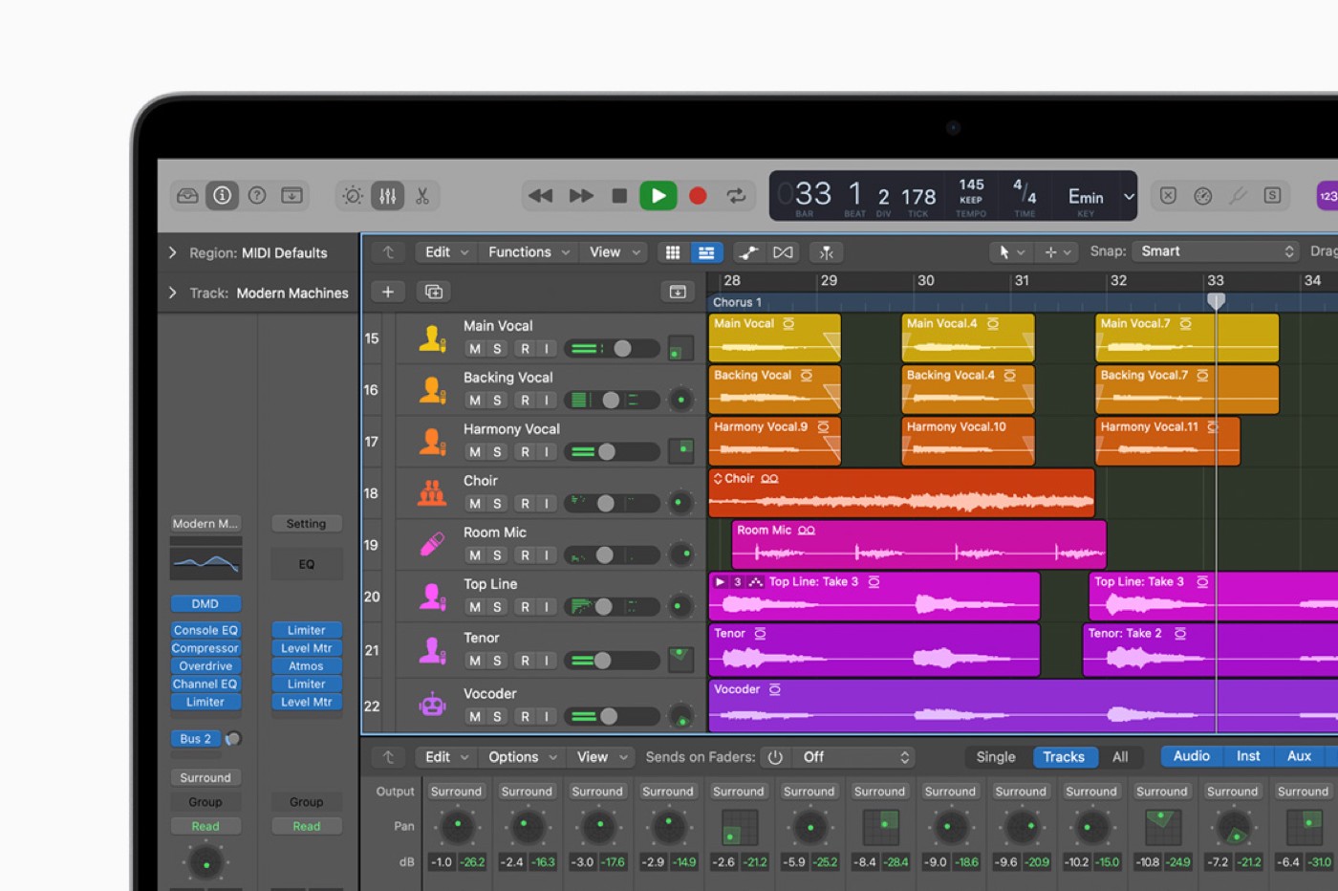Record-enable the Harmony Vocal track

525,452
